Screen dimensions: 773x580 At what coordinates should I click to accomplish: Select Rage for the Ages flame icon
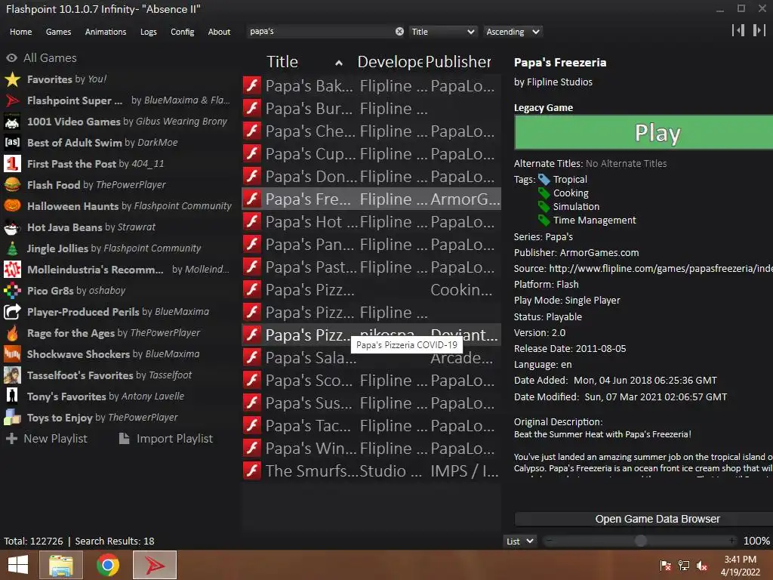(12, 333)
